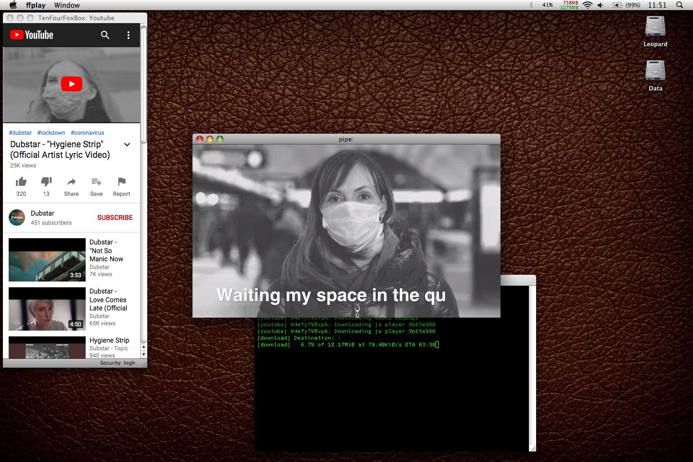
Task: Open YouTube search
Action: pos(105,35)
